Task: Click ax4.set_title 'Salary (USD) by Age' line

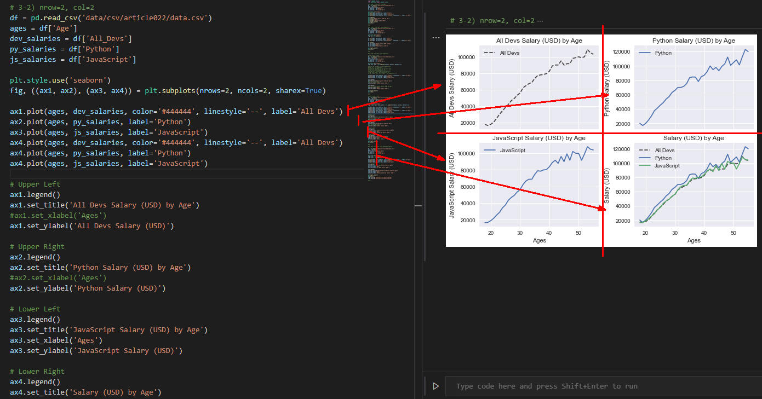Action: (85, 392)
